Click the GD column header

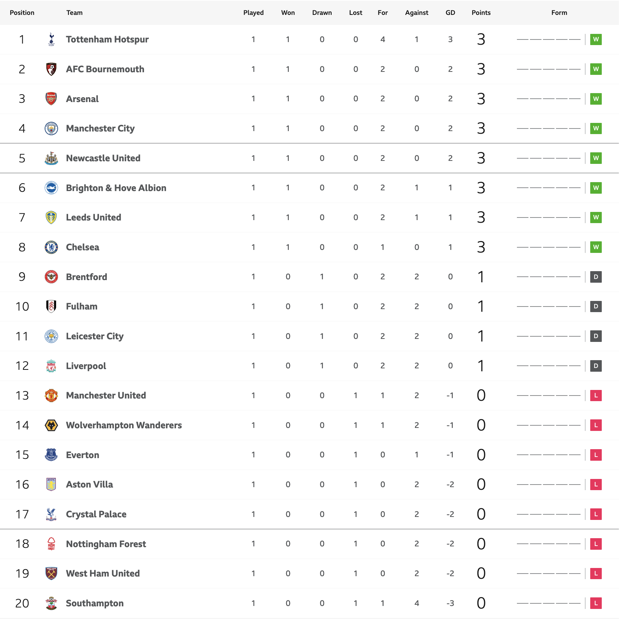(450, 13)
